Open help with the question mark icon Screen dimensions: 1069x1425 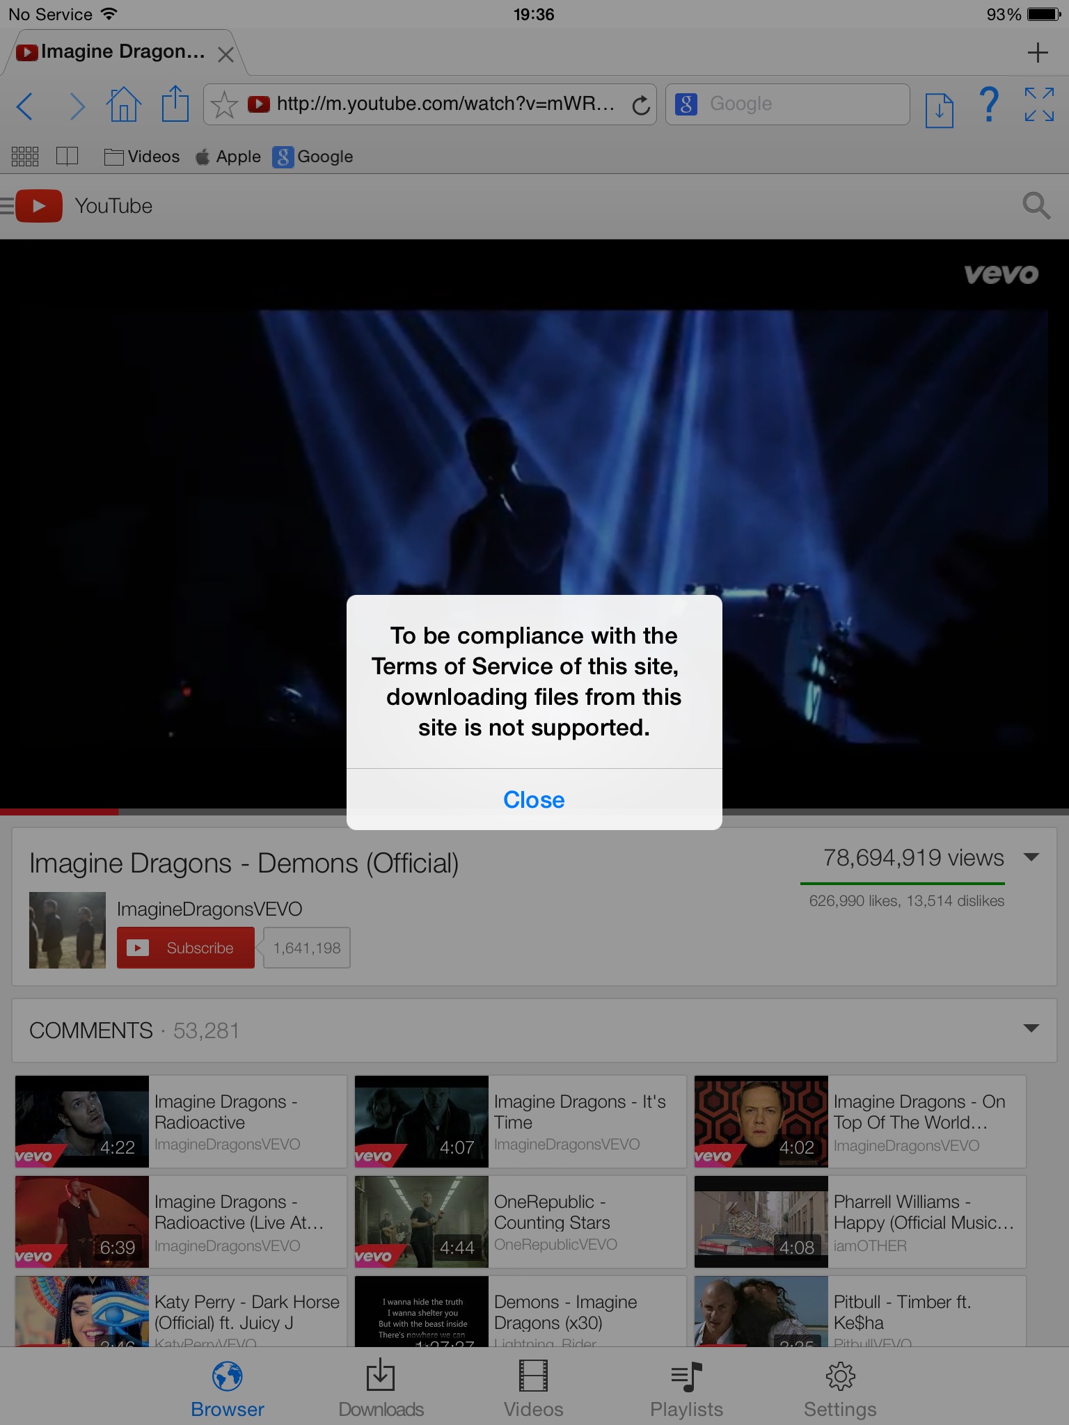pos(989,104)
